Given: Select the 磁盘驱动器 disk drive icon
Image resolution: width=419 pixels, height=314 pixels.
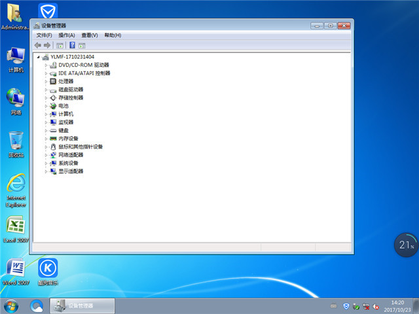Looking at the screenshot, I should pyautogui.click(x=53, y=90).
